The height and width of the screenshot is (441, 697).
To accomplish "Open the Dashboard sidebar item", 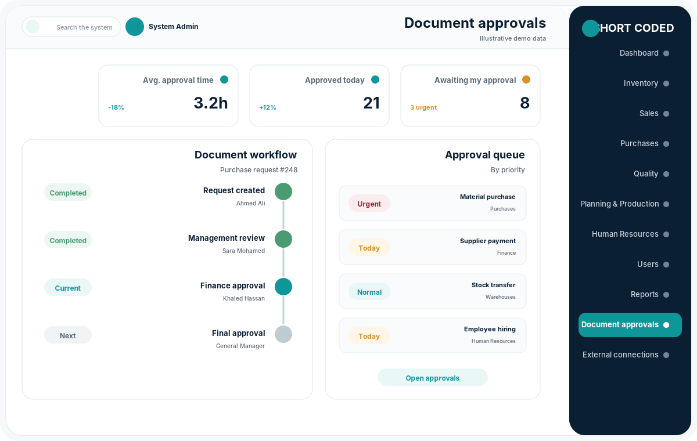I will tap(630, 53).
